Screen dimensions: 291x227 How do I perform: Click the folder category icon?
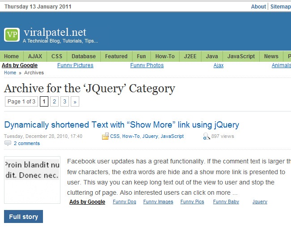pyautogui.click(x=105, y=136)
